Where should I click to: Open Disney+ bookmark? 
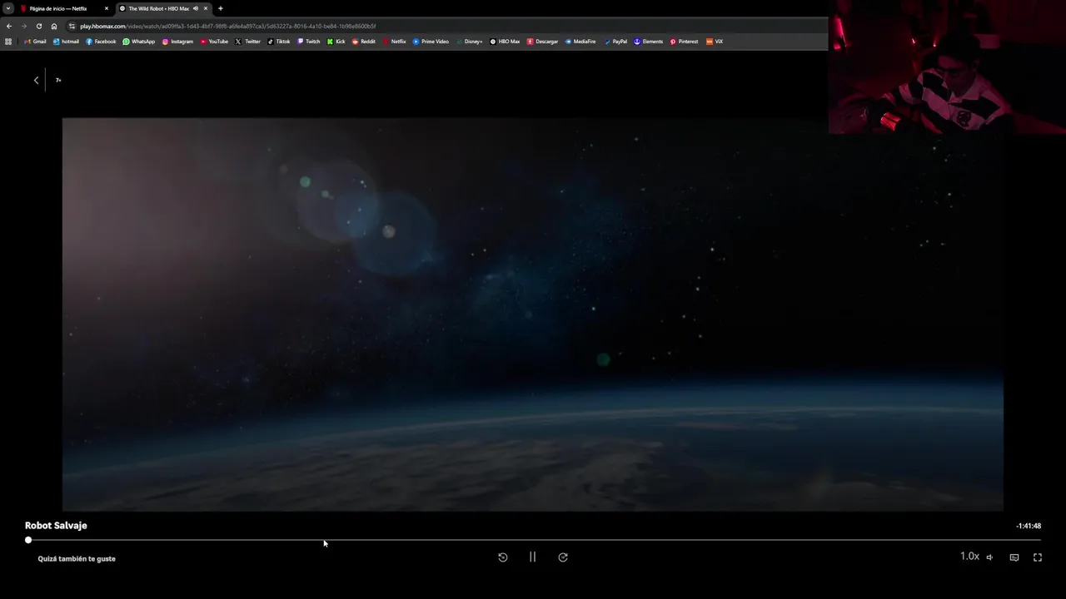pos(469,42)
